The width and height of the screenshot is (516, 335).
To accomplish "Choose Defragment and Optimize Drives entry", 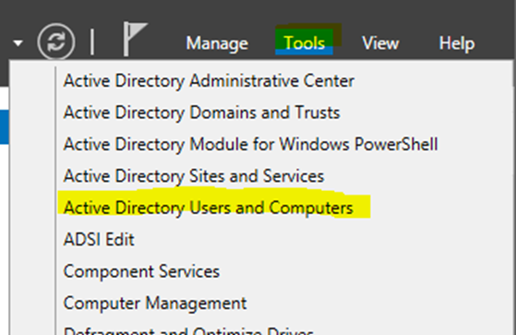I will coord(188,330).
